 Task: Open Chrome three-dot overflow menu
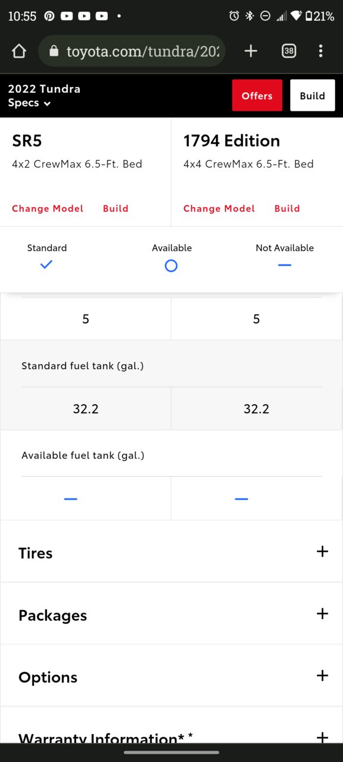(321, 51)
